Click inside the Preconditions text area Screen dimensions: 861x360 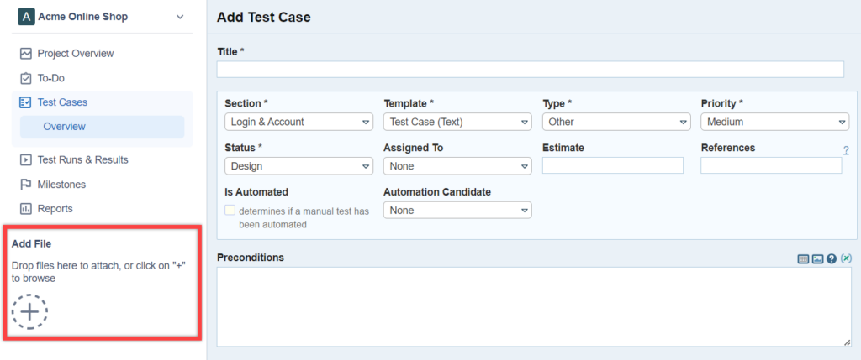(533, 306)
